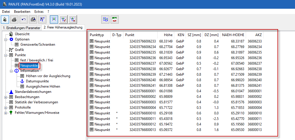Sort by the Höhe column header
295x140 pixels.
tap(168, 35)
